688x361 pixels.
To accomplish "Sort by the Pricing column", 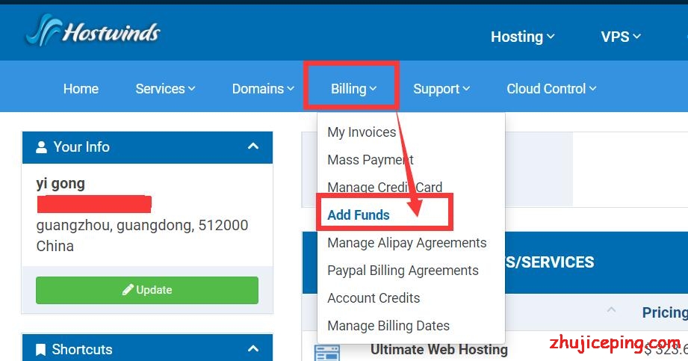I will pos(665,312).
